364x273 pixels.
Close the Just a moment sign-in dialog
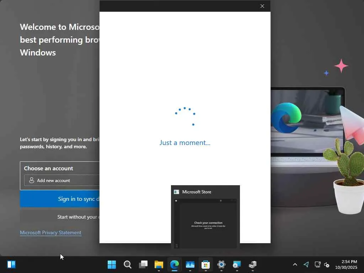(262, 6)
